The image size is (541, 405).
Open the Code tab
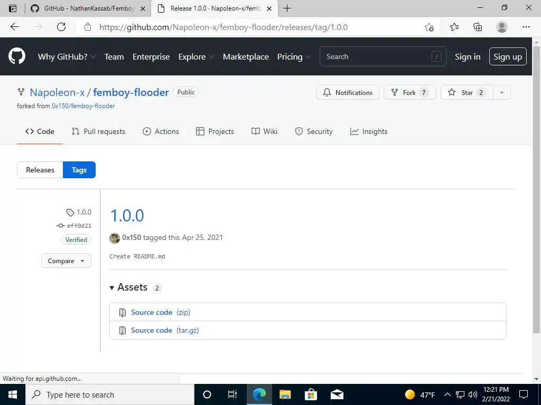tap(40, 131)
